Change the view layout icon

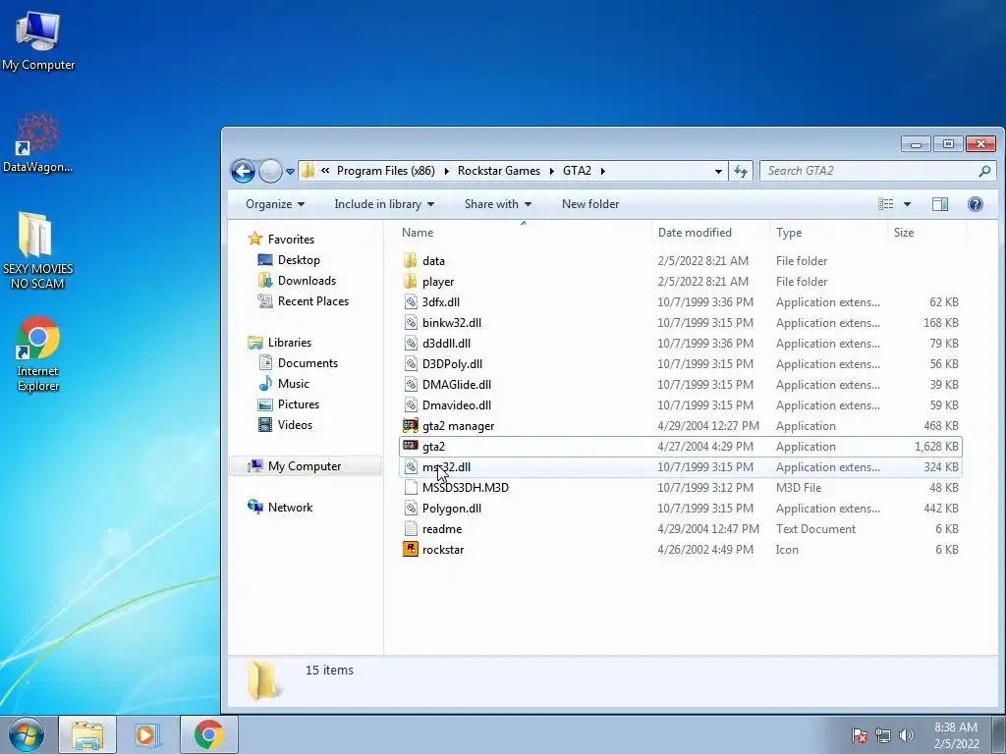point(886,204)
